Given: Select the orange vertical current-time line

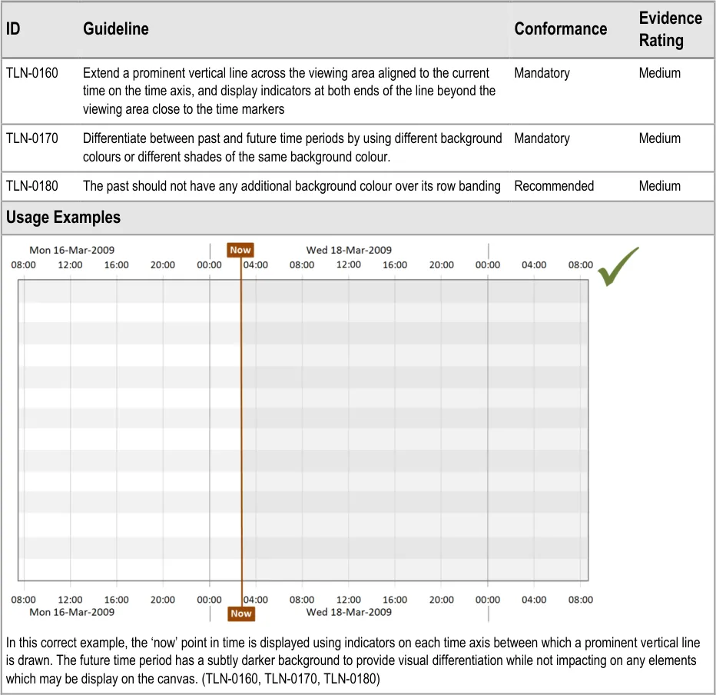Looking at the screenshot, I should pyautogui.click(x=241, y=431).
